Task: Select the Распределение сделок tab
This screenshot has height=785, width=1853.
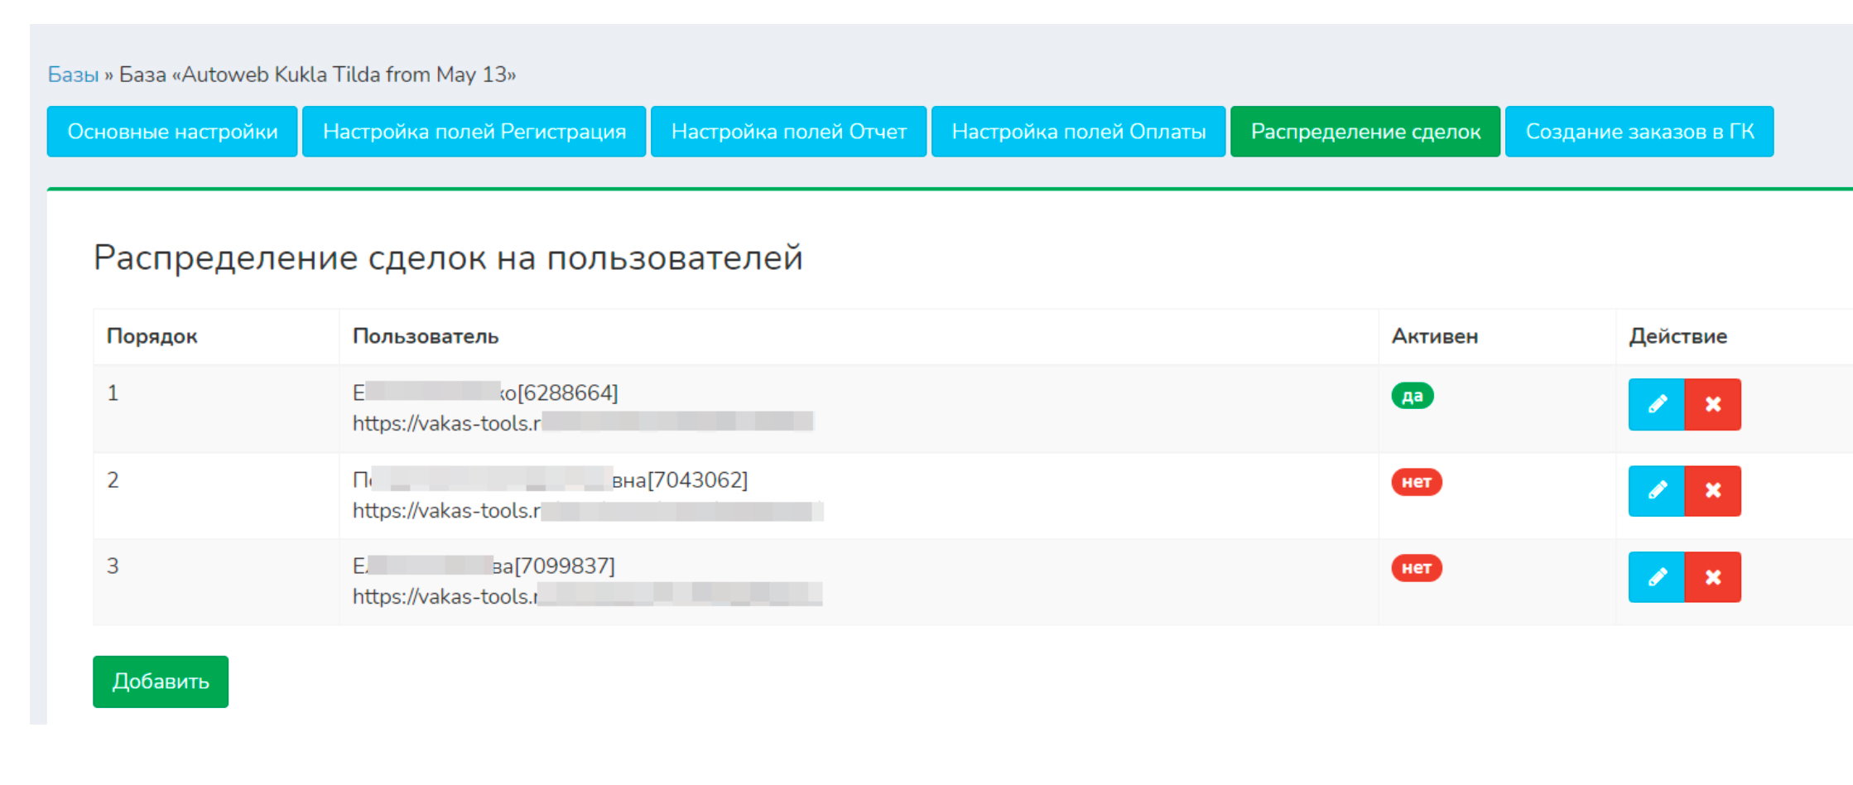Action: coord(1365,132)
